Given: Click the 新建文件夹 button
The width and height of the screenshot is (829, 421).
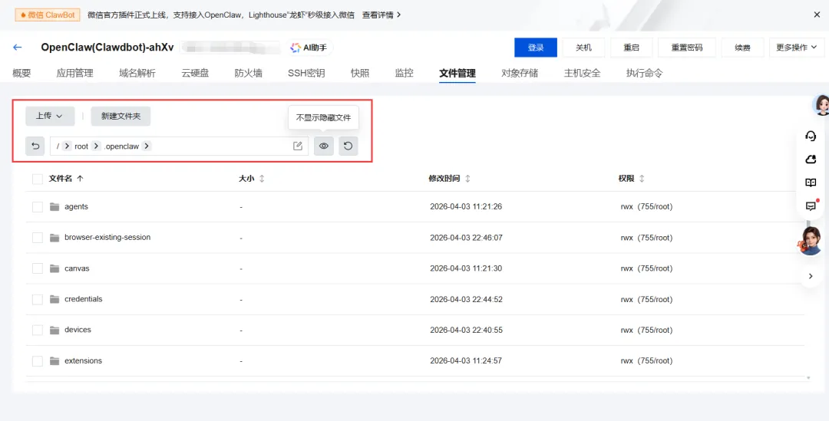Looking at the screenshot, I should point(121,117).
